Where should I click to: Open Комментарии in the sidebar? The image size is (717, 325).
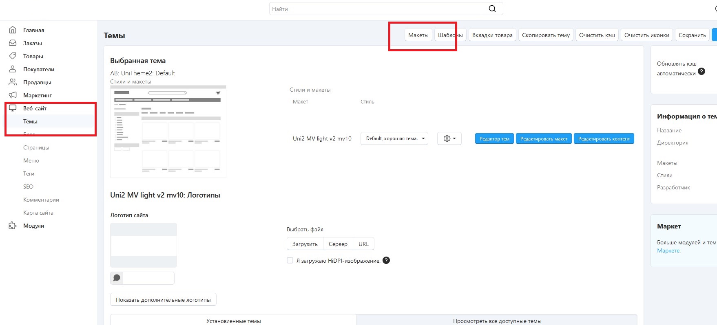pos(41,200)
